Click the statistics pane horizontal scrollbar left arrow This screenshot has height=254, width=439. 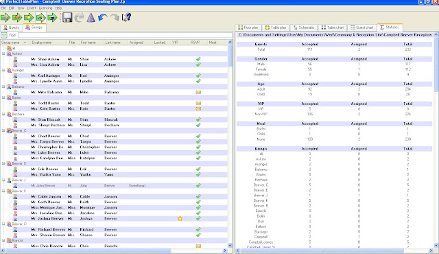[238, 251]
